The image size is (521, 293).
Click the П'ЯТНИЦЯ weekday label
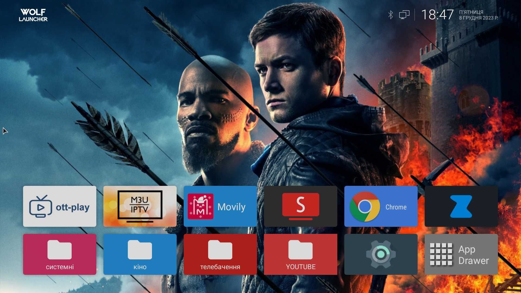click(x=471, y=12)
